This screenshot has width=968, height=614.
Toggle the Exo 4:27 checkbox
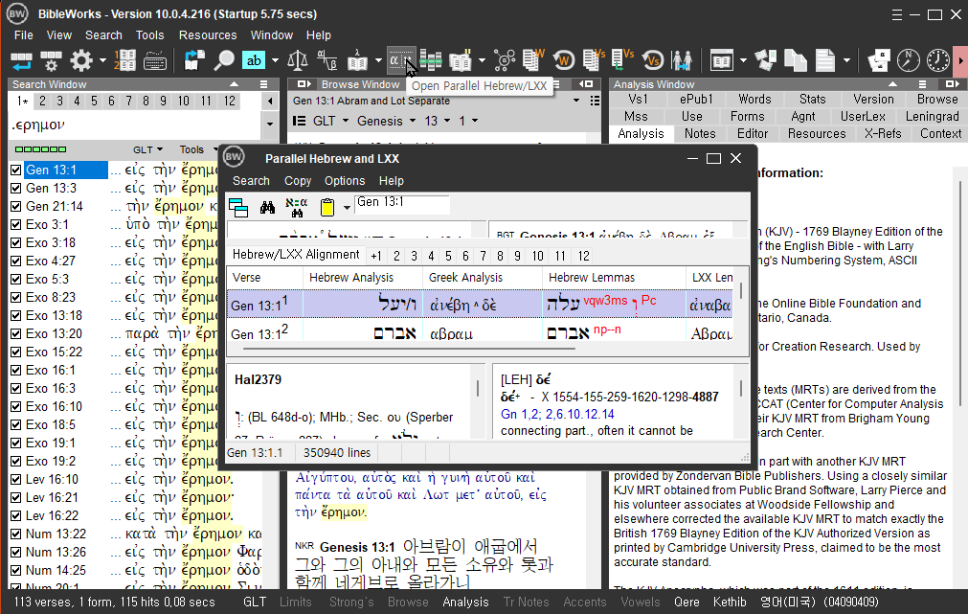(16, 262)
